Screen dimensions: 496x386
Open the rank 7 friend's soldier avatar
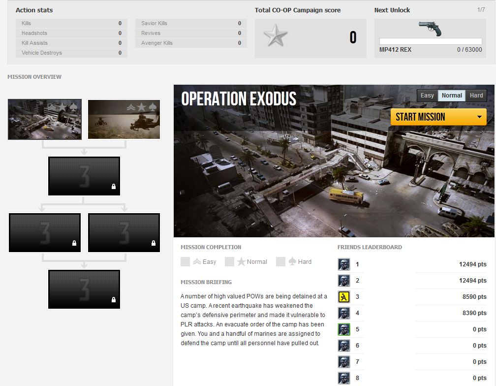click(x=344, y=362)
